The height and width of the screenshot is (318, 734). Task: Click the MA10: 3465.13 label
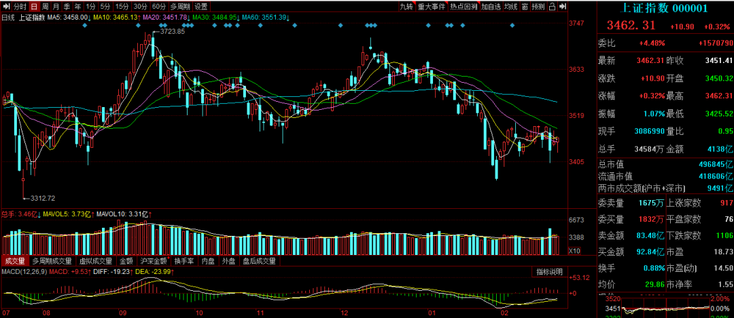pyautogui.click(x=118, y=18)
